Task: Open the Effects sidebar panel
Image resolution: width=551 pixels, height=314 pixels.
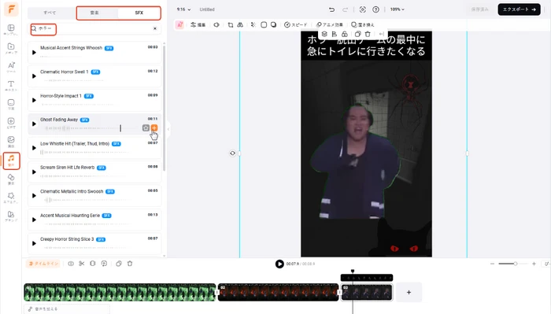Action: [11, 198]
